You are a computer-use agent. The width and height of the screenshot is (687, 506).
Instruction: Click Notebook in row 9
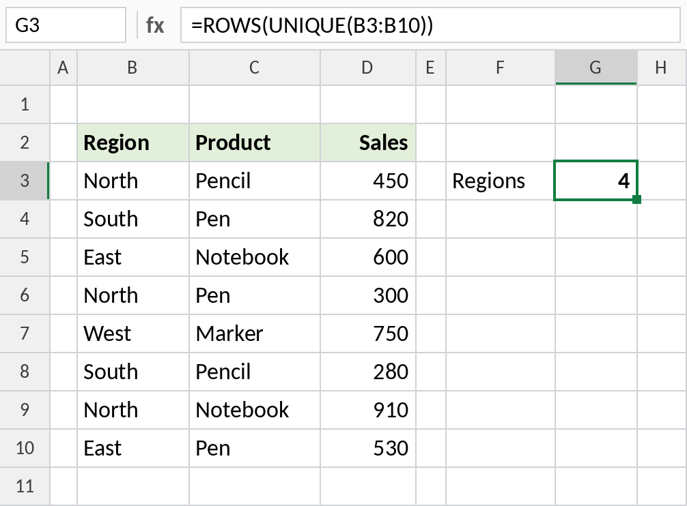click(255, 410)
